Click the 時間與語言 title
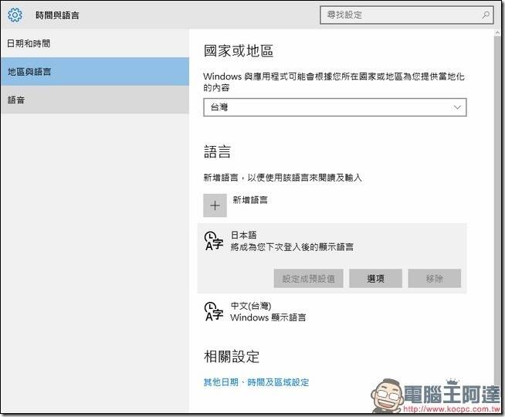The image size is (505, 417). coord(57,15)
